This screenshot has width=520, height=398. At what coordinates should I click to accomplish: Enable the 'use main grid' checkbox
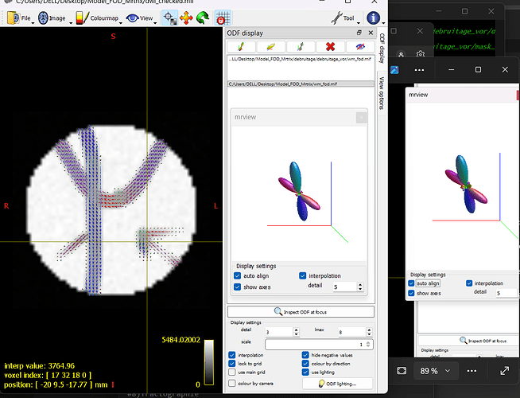(x=231, y=373)
